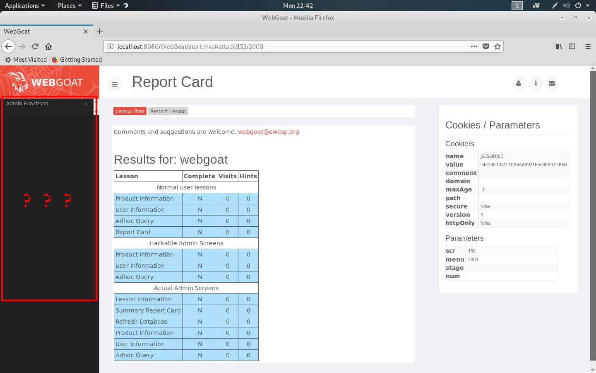Click the menu parameter value 2000
This screenshot has height=373, width=596.
(473, 259)
